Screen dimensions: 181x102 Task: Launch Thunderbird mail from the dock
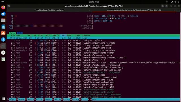[3, 14]
